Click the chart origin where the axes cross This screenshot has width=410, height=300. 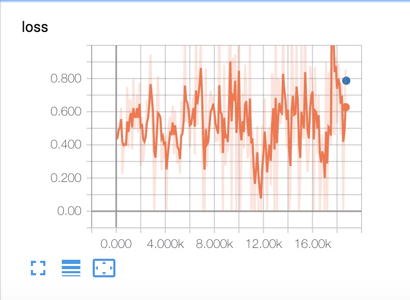116,211
